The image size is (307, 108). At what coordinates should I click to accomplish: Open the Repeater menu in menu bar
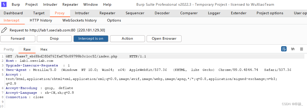click(x=70, y=4)
